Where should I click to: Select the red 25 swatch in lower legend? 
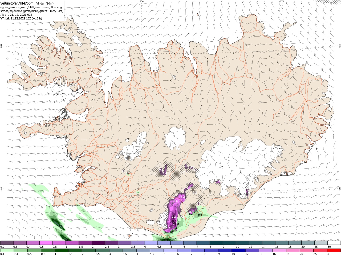(x=320, y=250)
